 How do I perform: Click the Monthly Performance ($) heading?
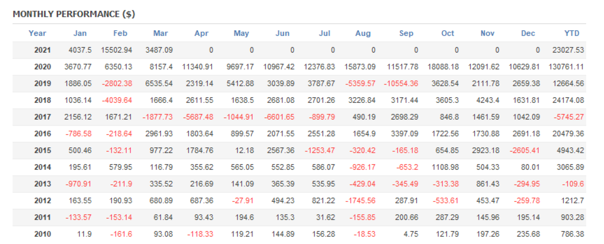pyautogui.click(x=74, y=14)
